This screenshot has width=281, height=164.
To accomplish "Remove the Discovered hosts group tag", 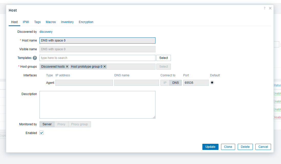I will pyautogui.click(x=67, y=67).
